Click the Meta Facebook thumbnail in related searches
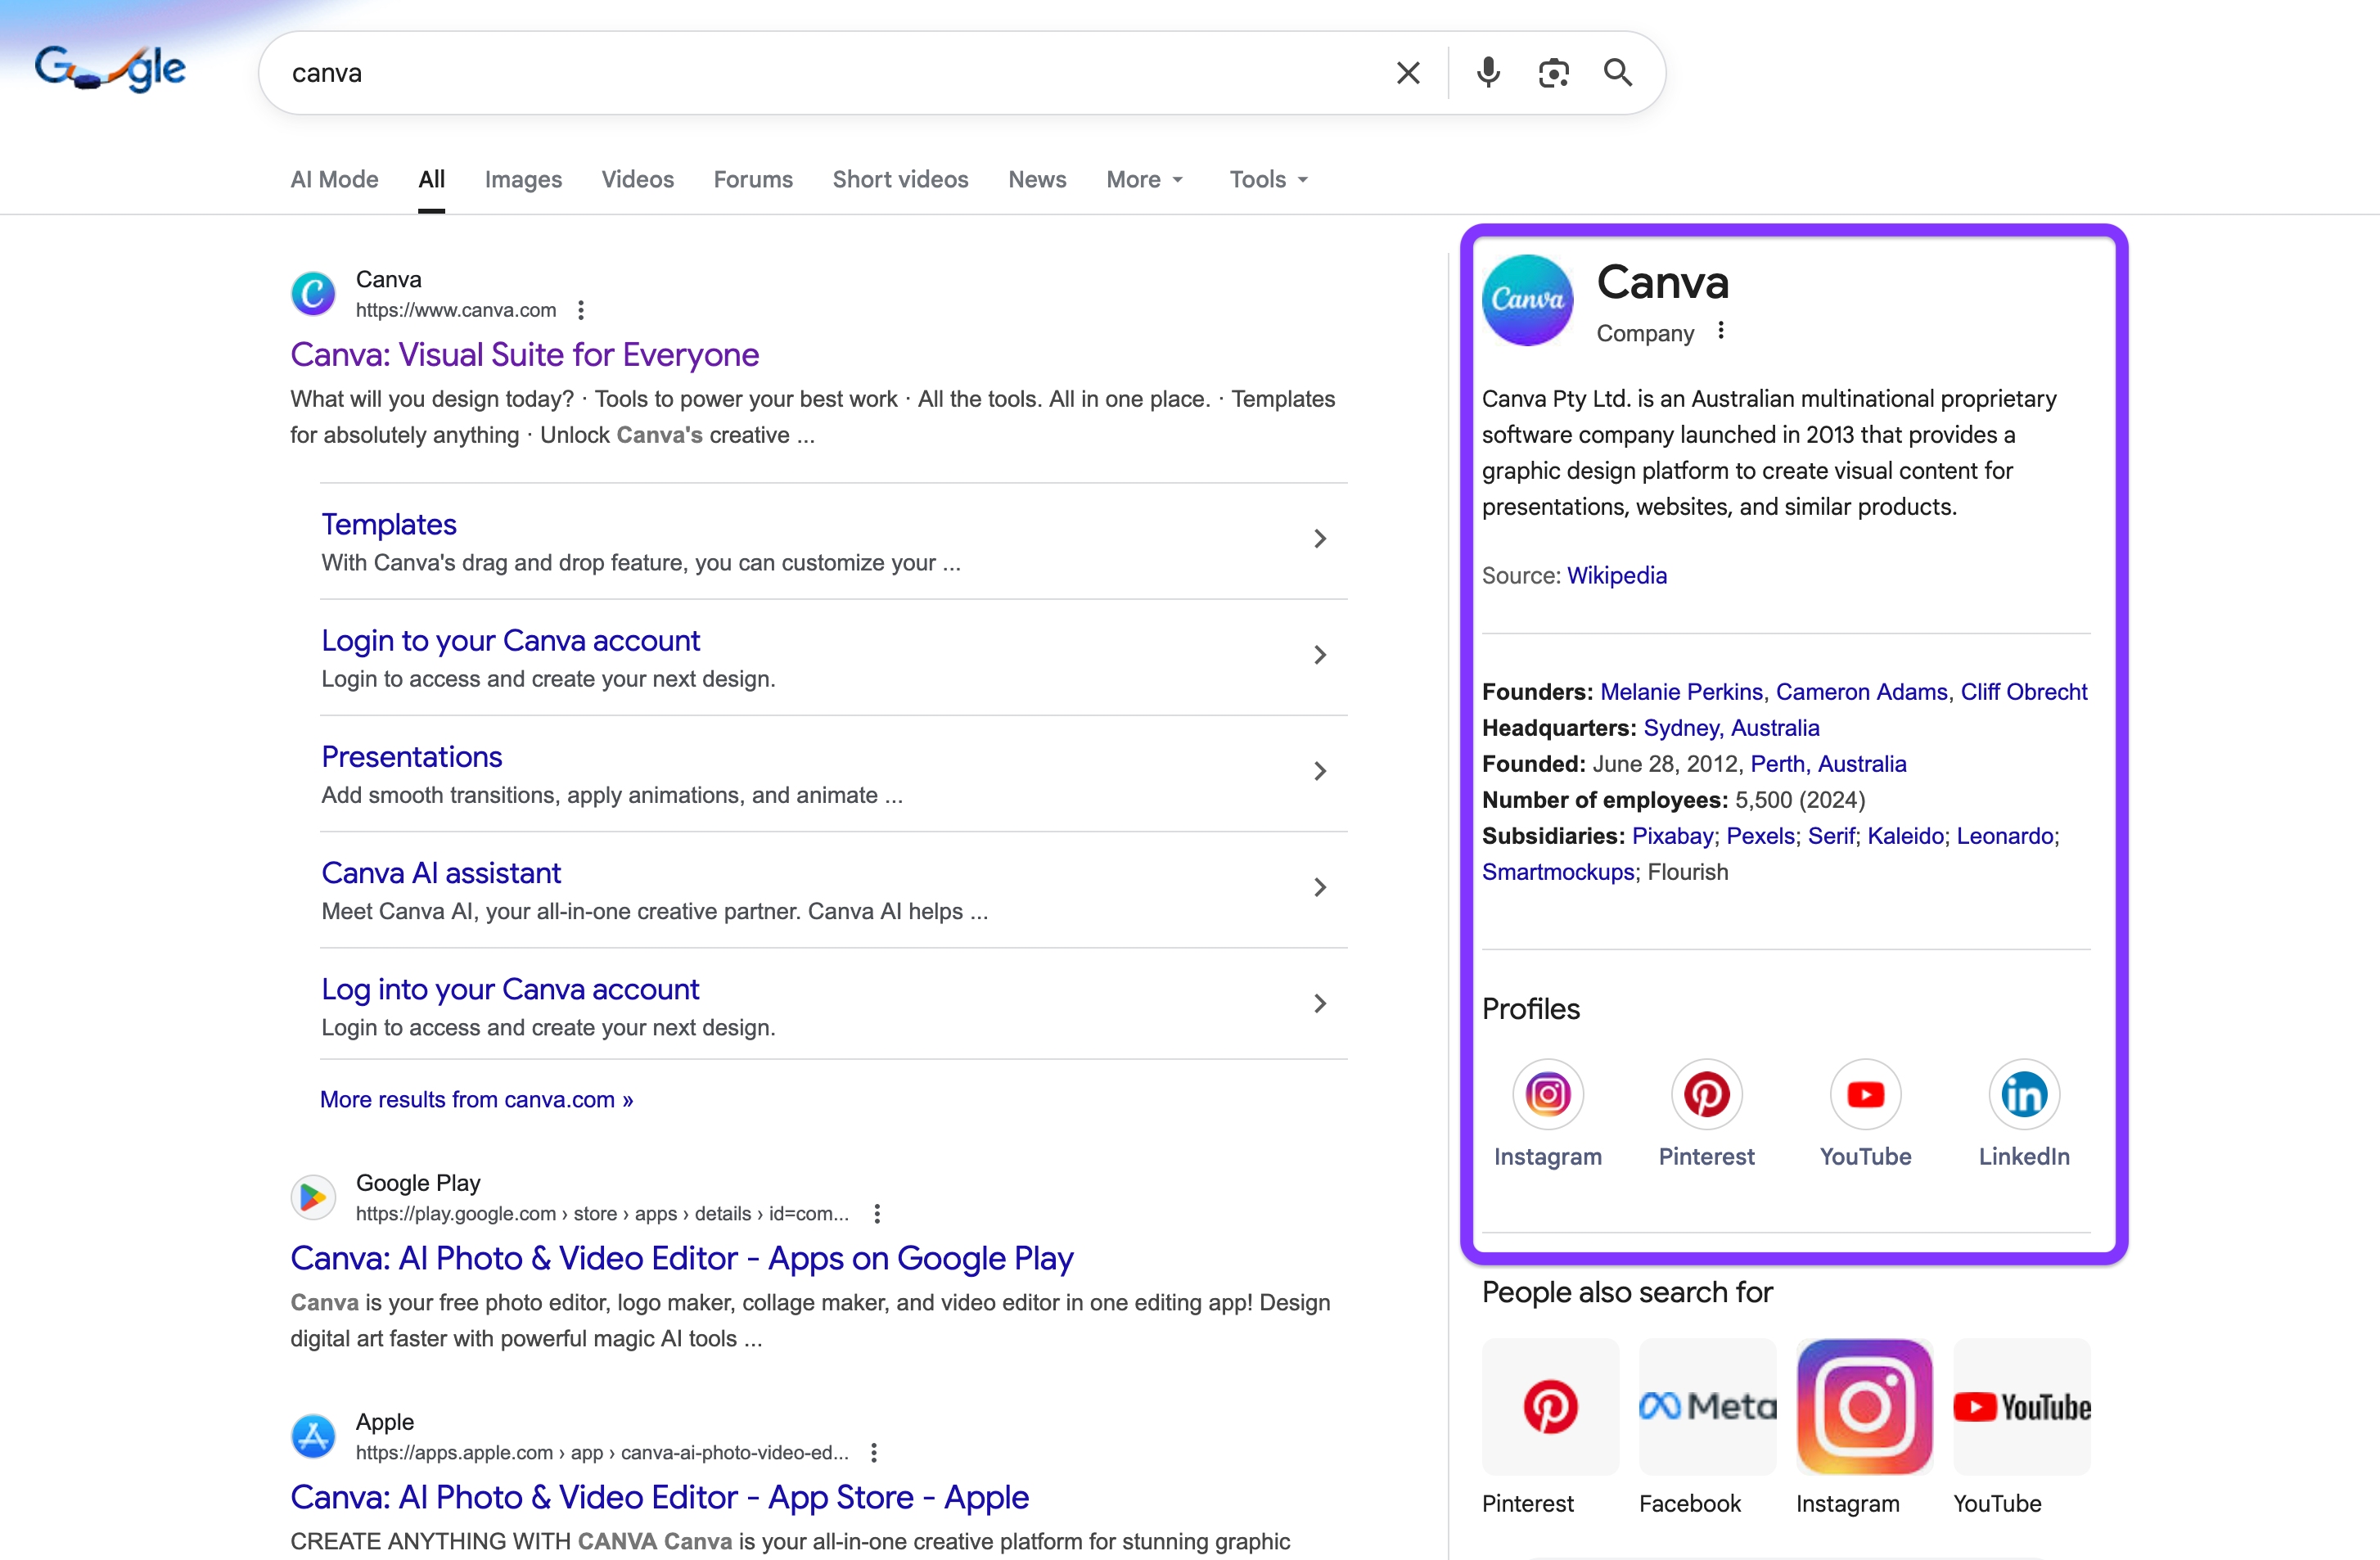Viewport: 2380px width, 1560px height. click(x=1707, y=1406)
